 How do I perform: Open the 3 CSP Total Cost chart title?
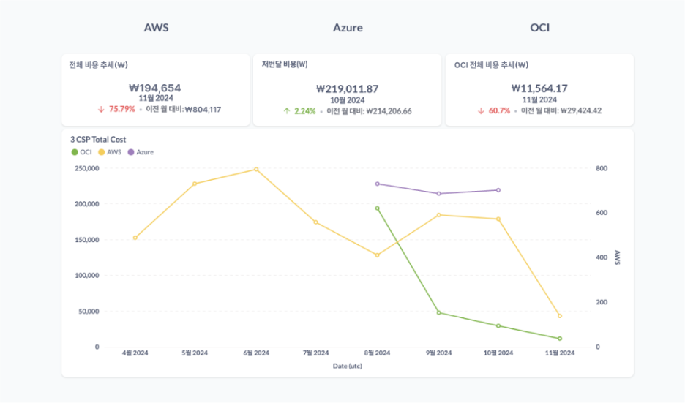[98, 140]
